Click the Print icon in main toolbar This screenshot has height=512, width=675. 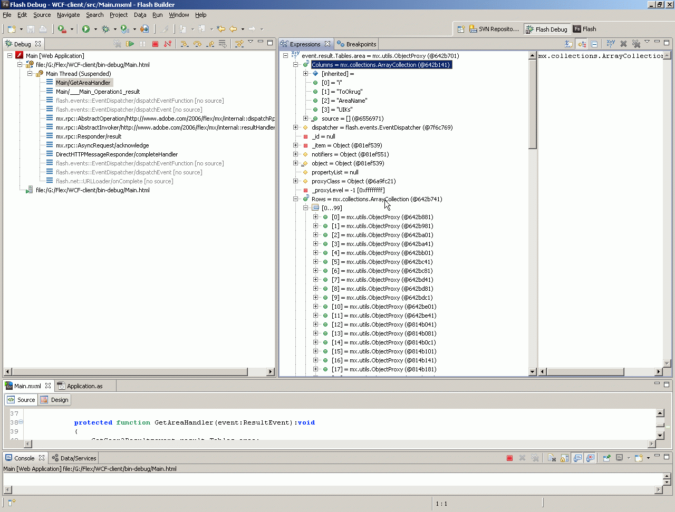click(43, 29)
